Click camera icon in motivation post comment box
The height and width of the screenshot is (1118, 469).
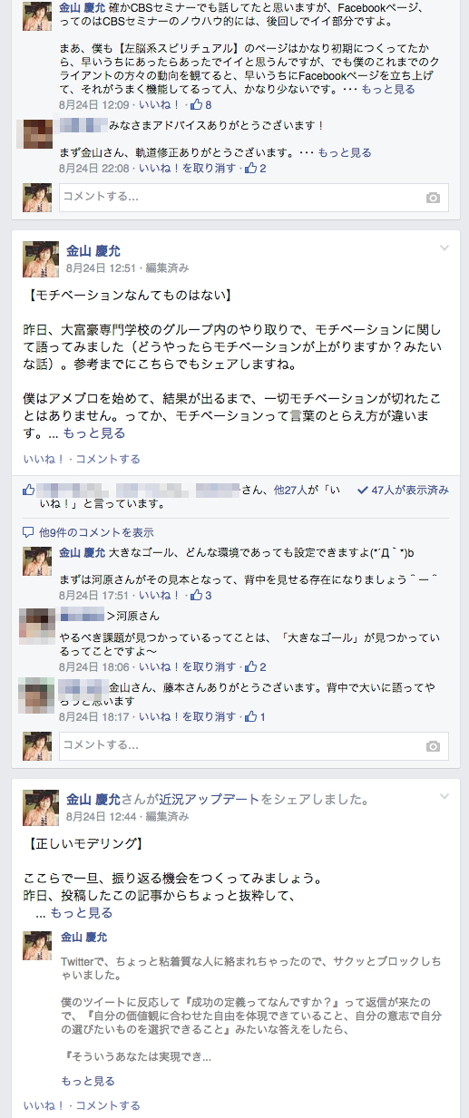[434, 746]
